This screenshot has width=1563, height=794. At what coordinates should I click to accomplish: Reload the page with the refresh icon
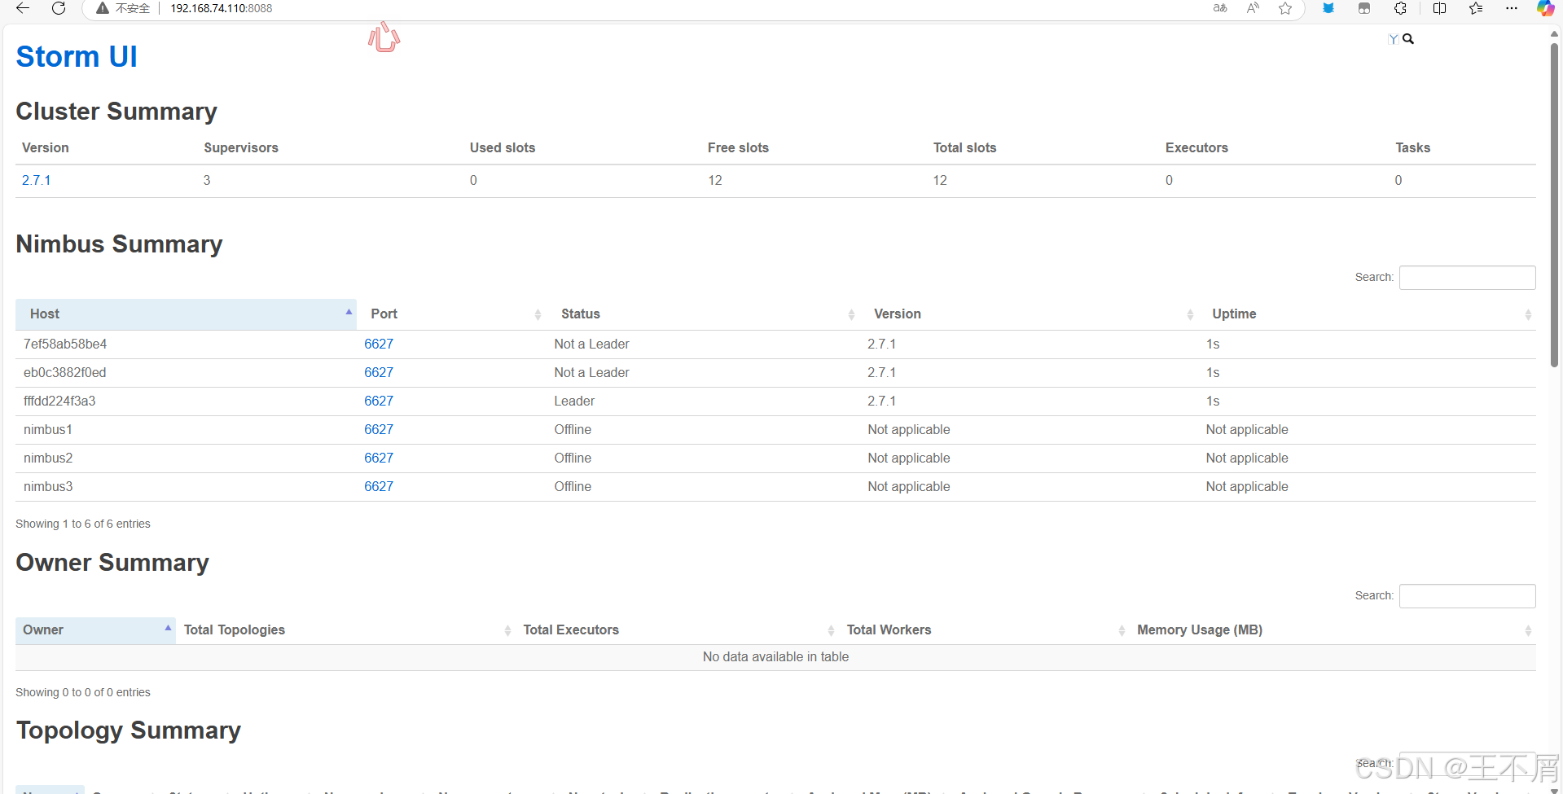click(59, 8)
